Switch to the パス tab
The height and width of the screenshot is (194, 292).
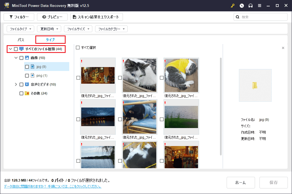click(21, 40)
